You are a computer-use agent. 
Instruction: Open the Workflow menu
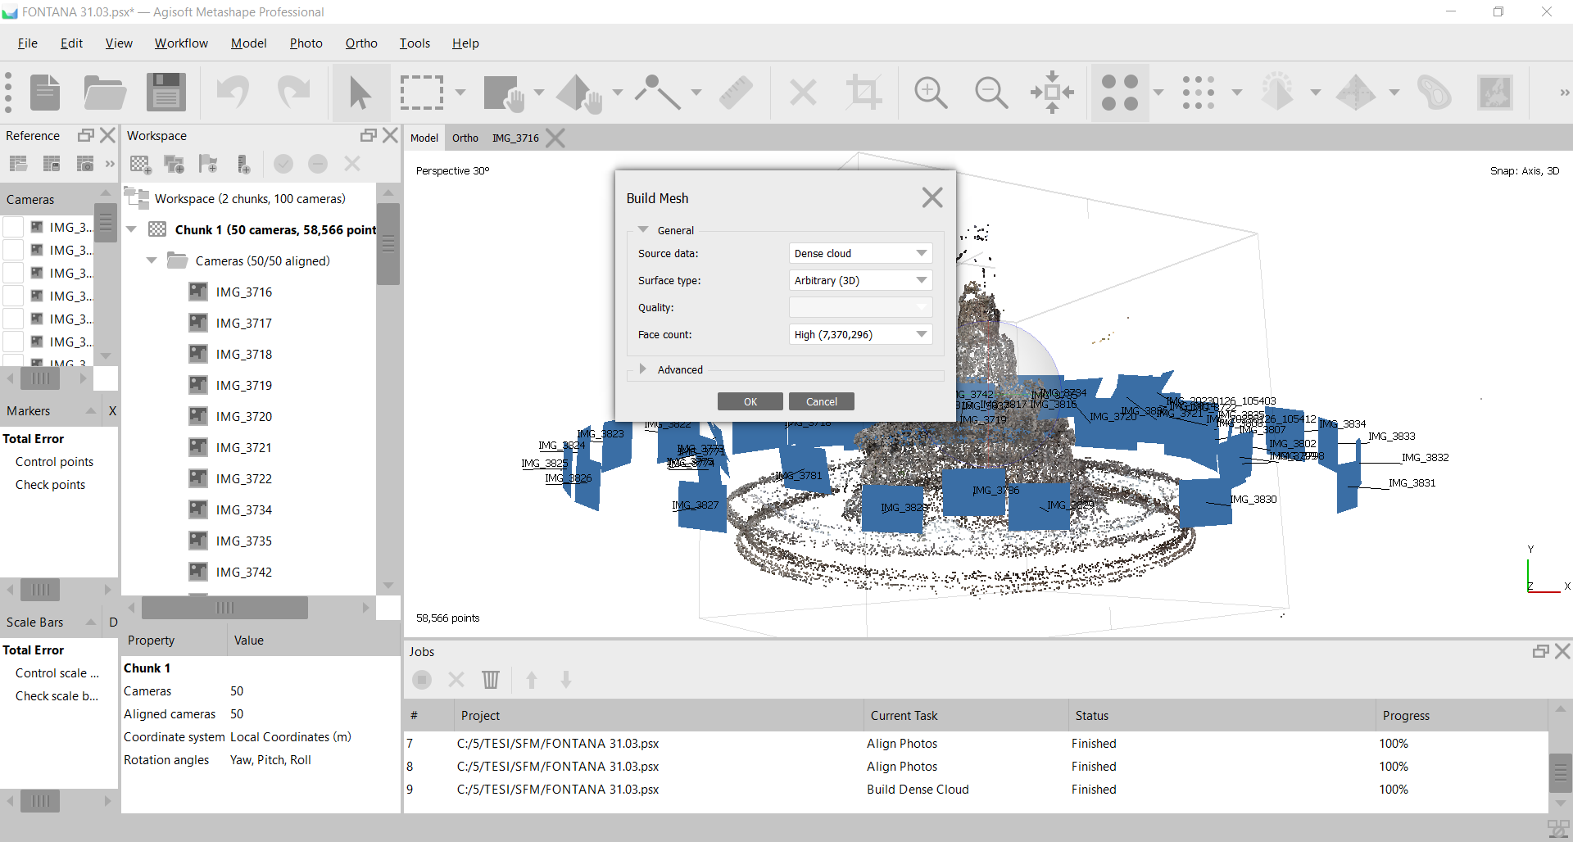(181, 43)
